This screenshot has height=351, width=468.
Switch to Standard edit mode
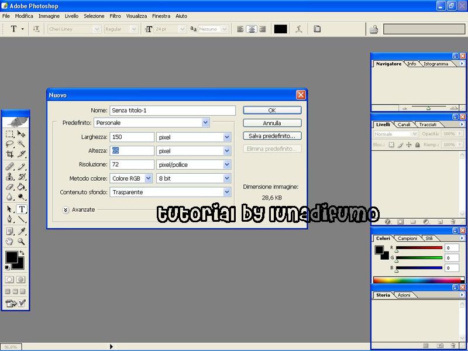tap(9, 280)
